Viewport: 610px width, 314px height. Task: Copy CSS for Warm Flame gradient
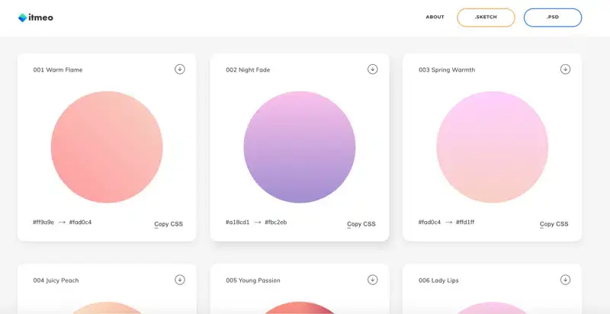click(169, 224)
